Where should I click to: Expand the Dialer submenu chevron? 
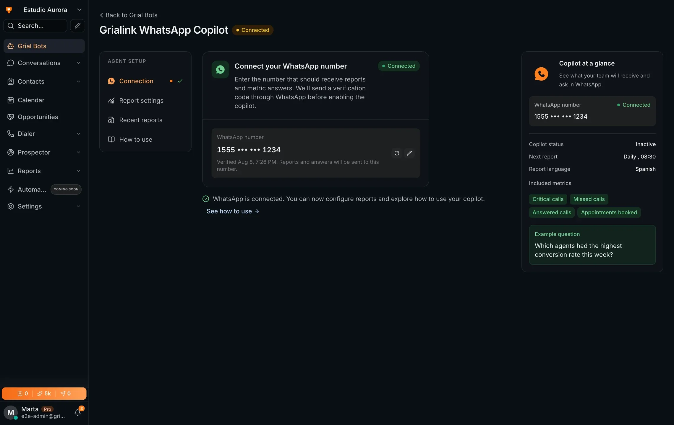(x=78, y=134)
